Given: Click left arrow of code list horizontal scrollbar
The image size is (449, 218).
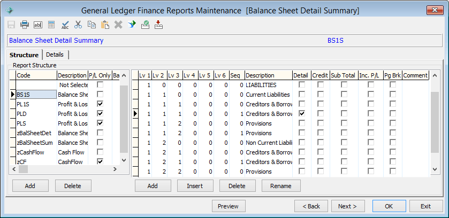Looking at the screenshot, I should tap(14, 169).
